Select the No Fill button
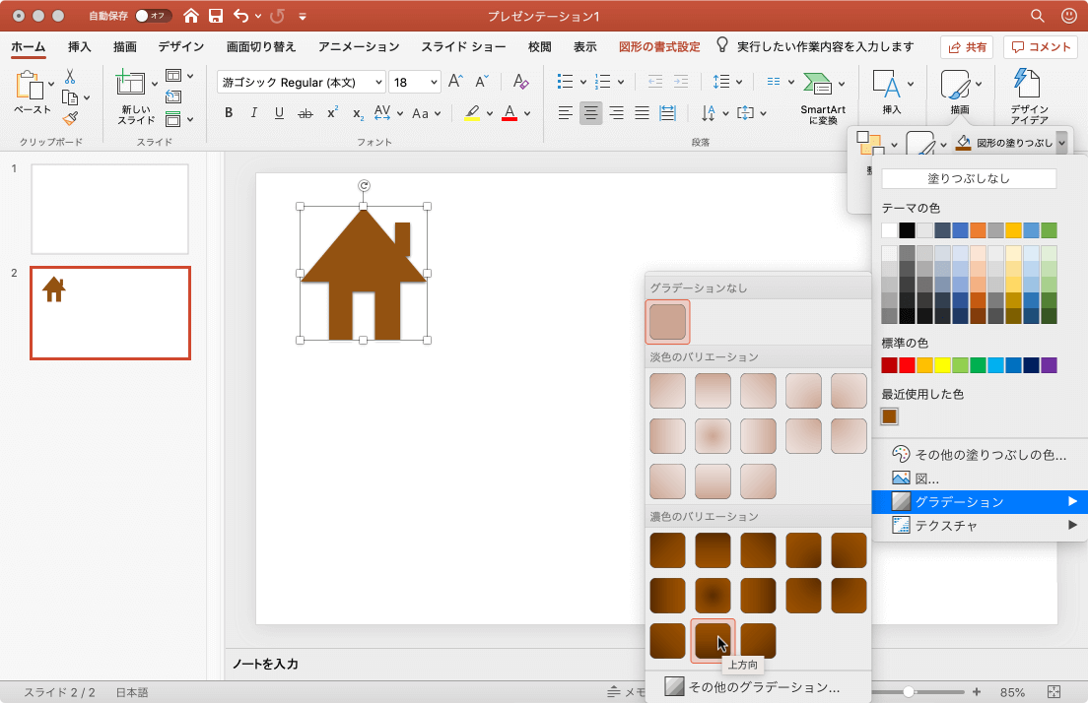 click(x=969, y=179)
